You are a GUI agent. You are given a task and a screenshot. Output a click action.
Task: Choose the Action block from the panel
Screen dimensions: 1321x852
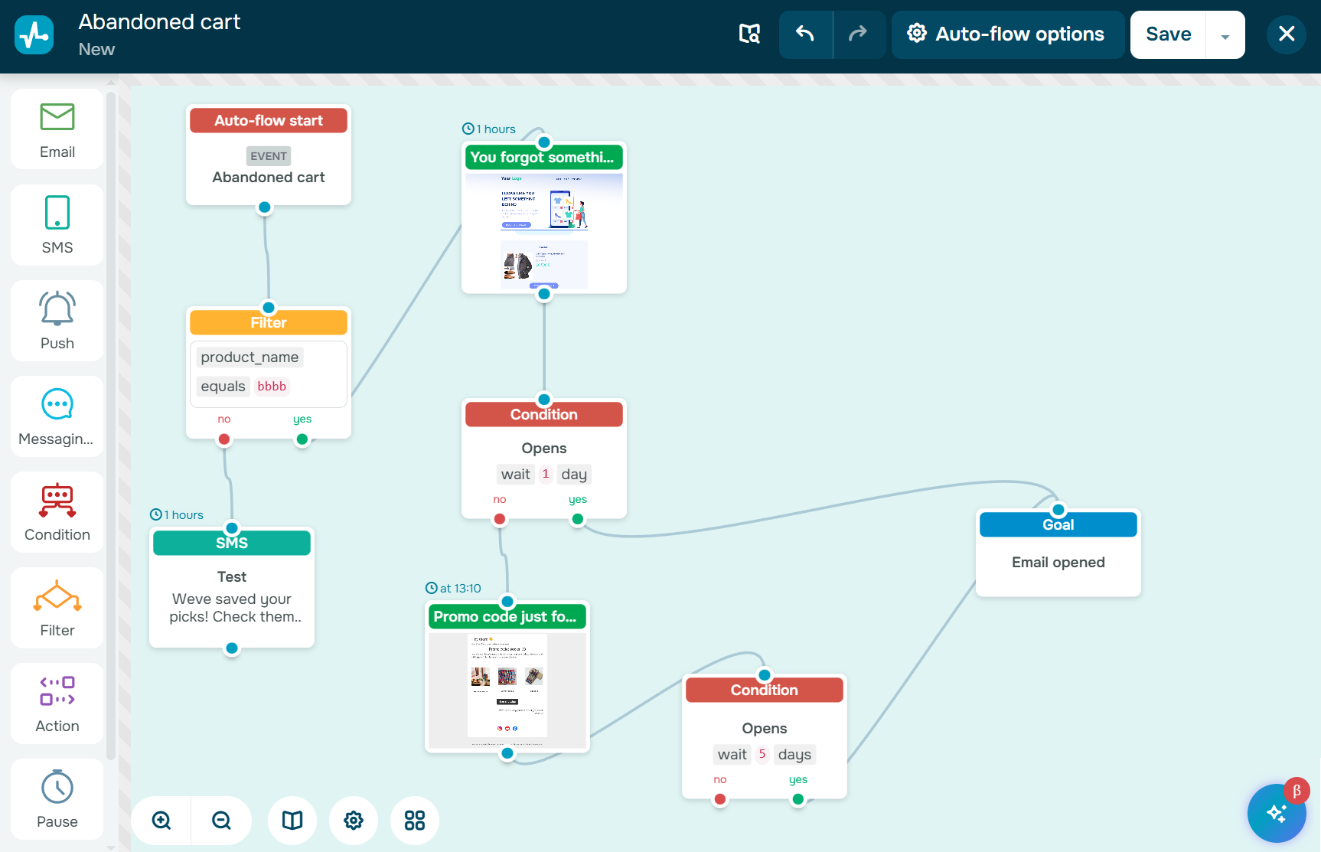click(x=56, y=703)
